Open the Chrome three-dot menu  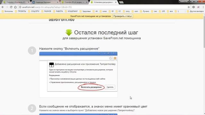pyautogui.click(x=203, y=7)
